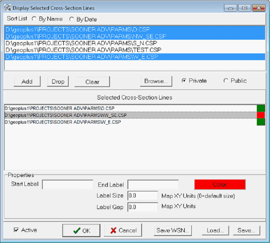Viewport: 270px width, 243px height.
Task: Select S_N.CSP in the file list
Action: click(81, 43)
